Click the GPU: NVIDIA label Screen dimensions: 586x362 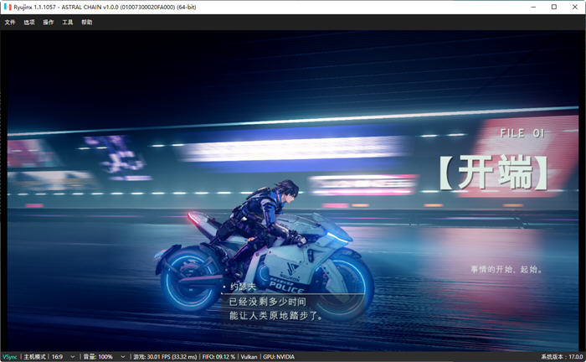279,357
